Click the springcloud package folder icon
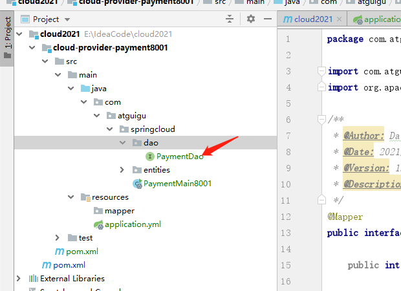 124,129
